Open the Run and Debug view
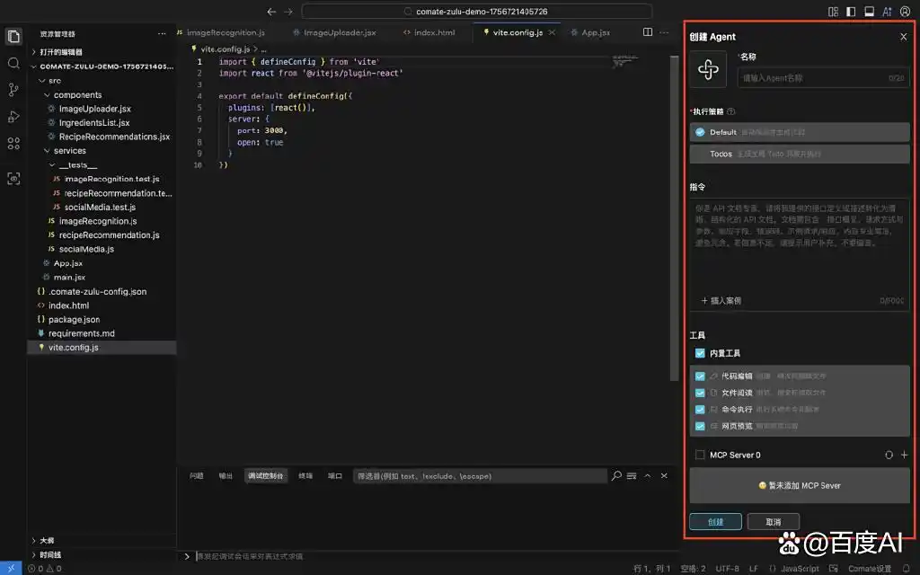The width and height of the screenshot is (920, 575). [x=13, y=117]
